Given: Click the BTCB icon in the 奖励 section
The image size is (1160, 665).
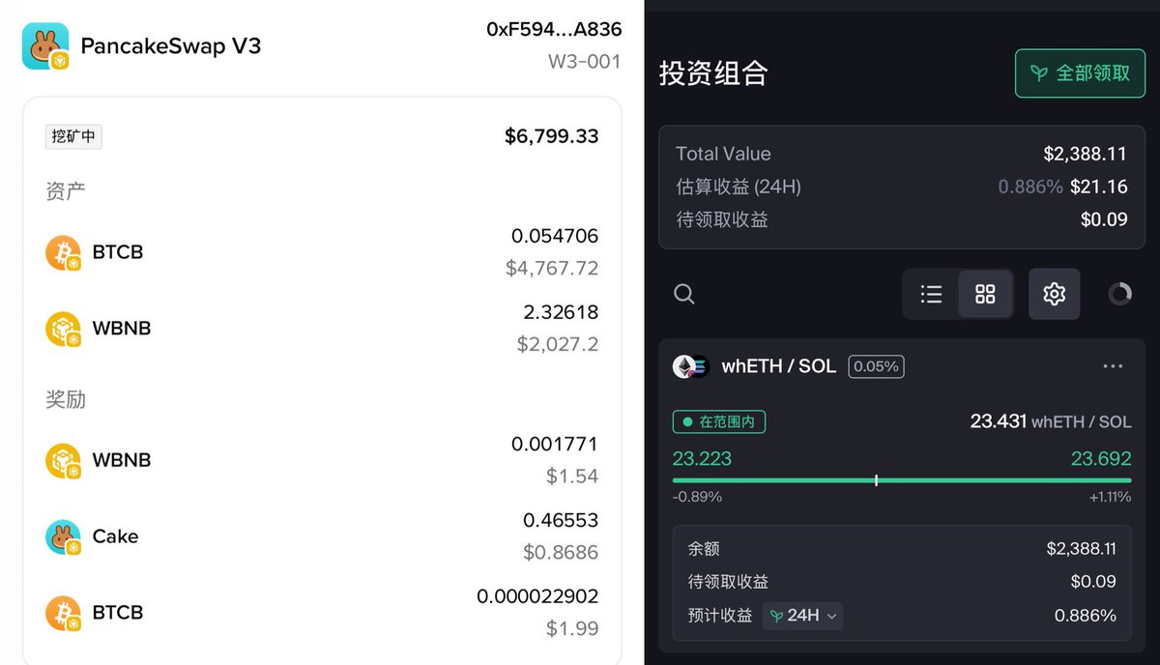Looking at the screenshot, I should click(x=64, y=612).
